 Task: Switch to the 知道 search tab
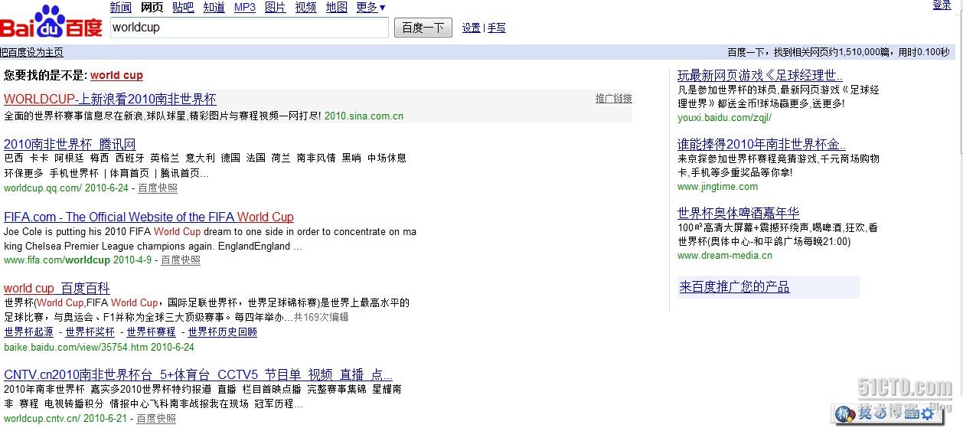pos(214,7)
